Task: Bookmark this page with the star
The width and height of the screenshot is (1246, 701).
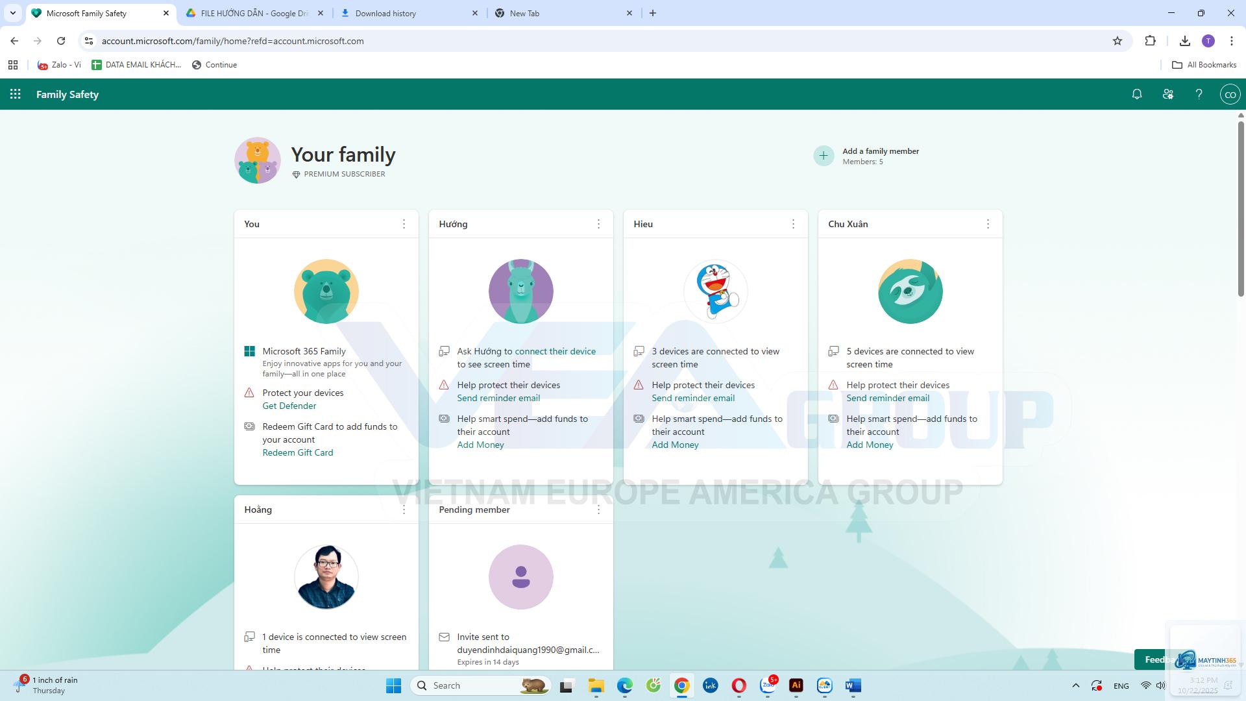Action: 1118,41
